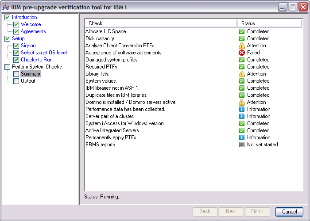Select the System values row text
This screenshot has height=221, width=310.
[x=101, y=81]
